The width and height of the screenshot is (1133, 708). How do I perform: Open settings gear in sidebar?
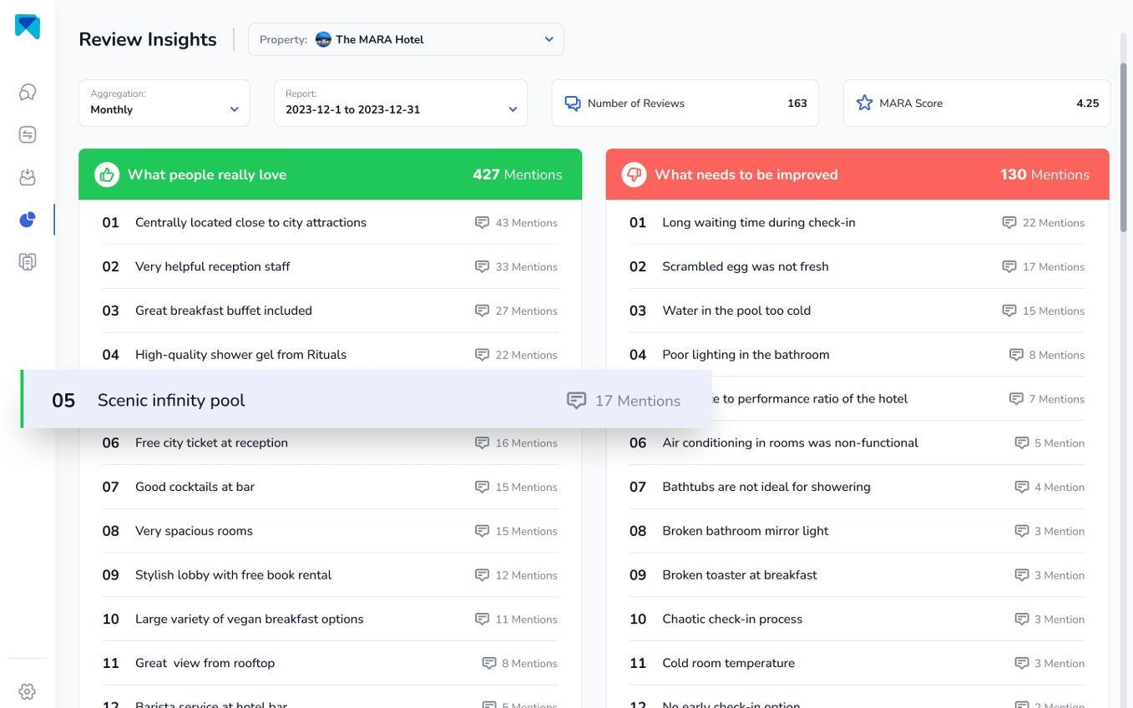[x=28, y=691]
